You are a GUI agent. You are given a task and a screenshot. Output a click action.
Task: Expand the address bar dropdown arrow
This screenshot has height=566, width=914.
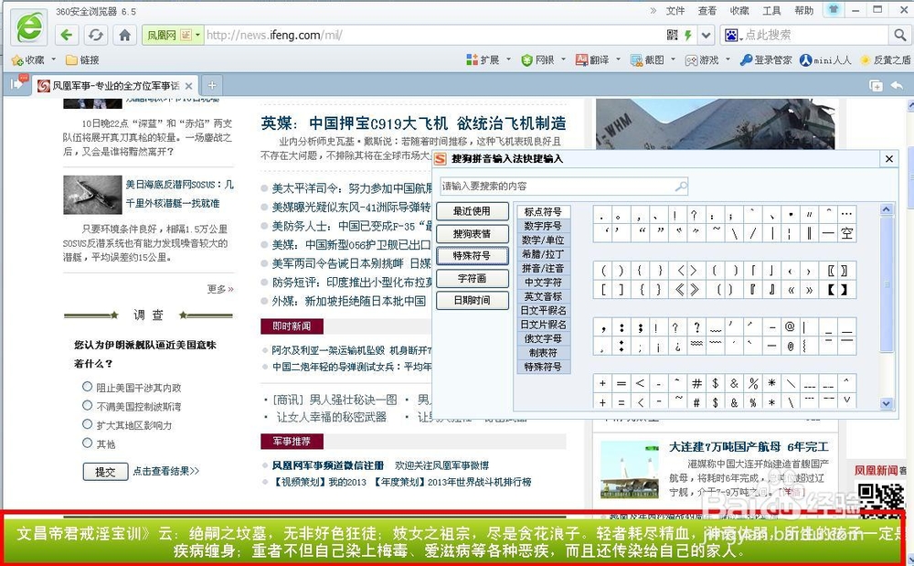(706, 33)
